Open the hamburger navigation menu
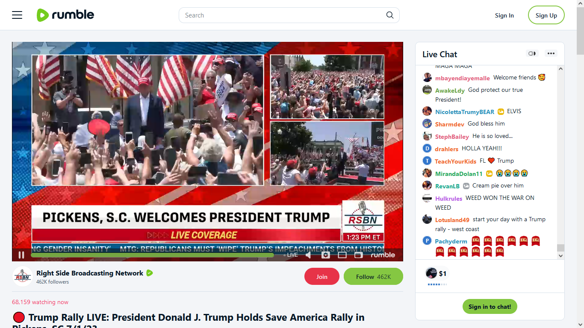The image size is (584, 328). click(17, 15)
